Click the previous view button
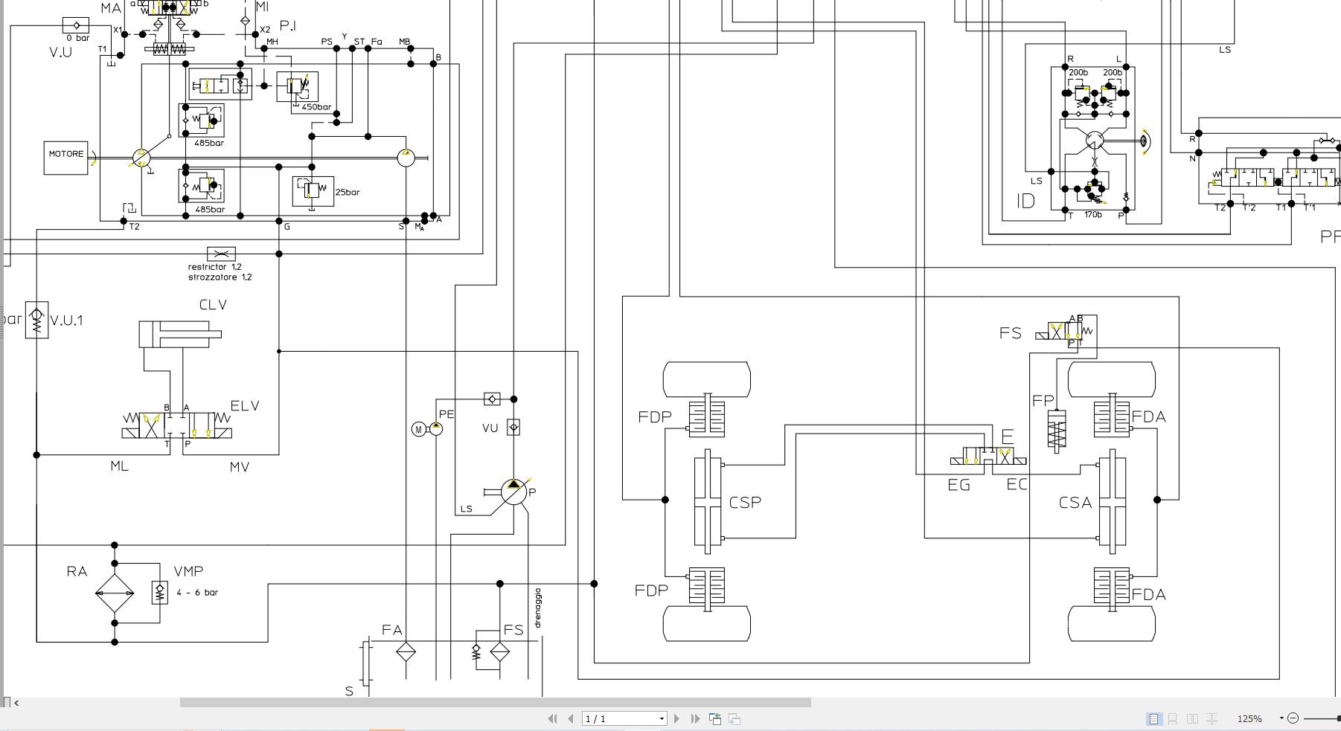The width and height of the screenshot is (1341, 731). 715,718
